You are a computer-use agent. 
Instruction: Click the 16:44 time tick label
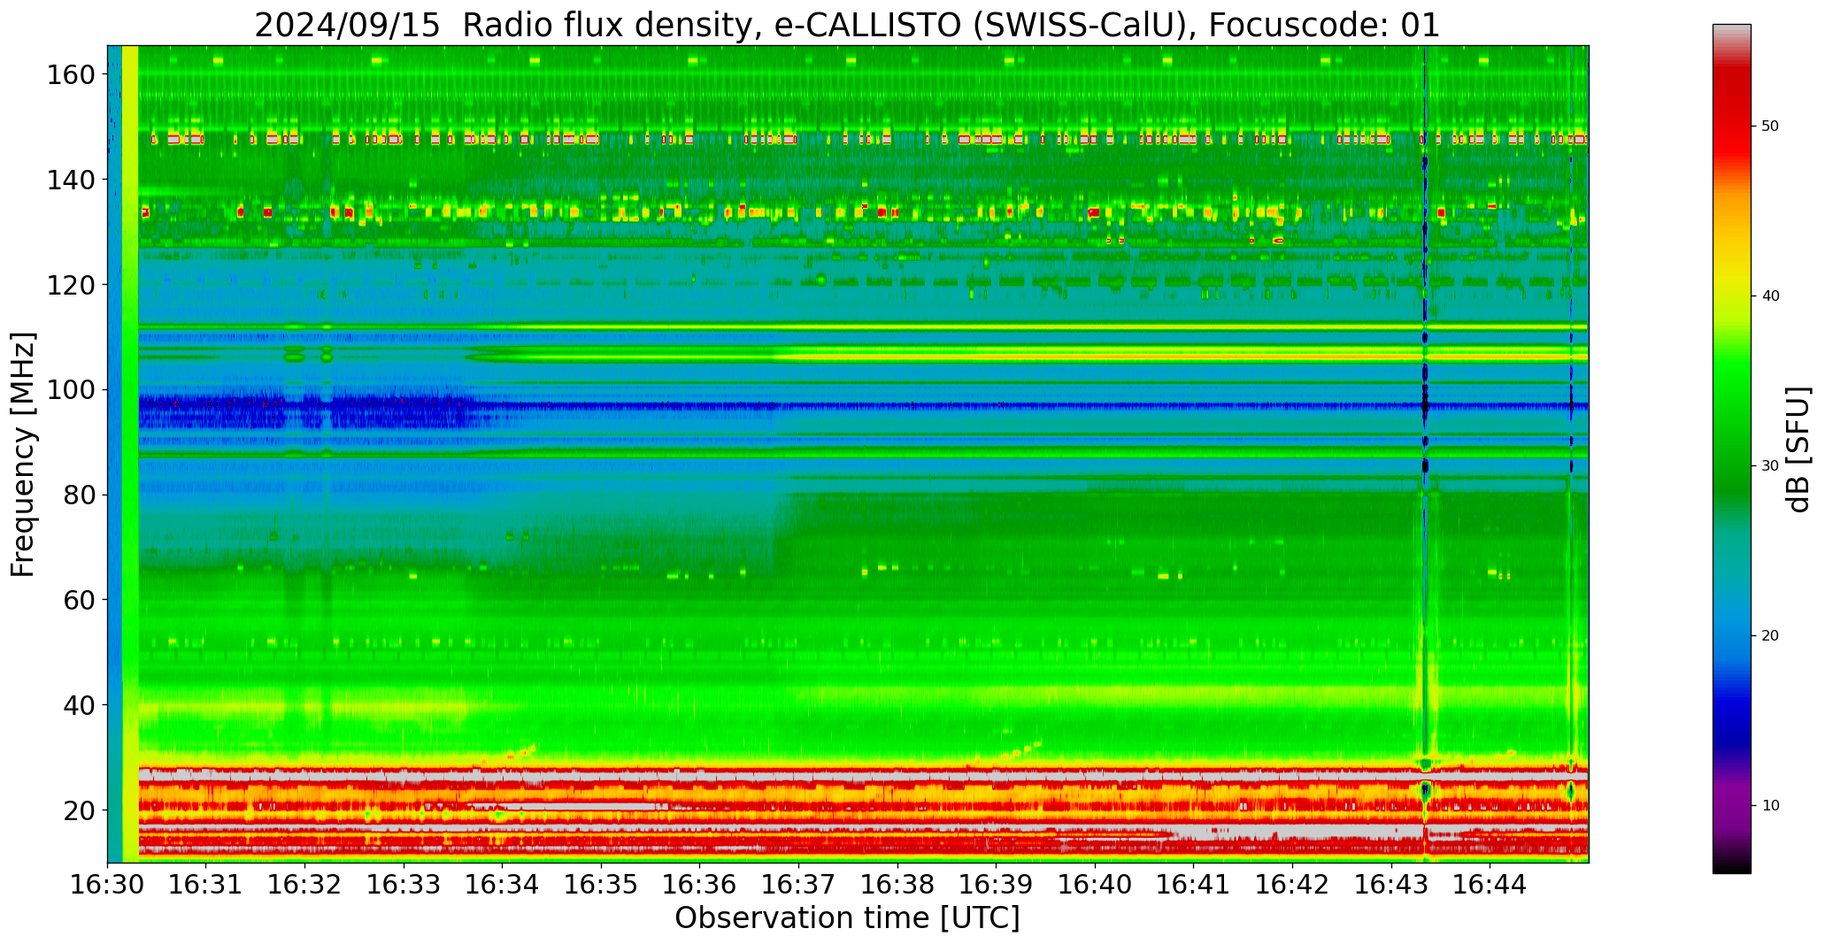[1490, 884]
